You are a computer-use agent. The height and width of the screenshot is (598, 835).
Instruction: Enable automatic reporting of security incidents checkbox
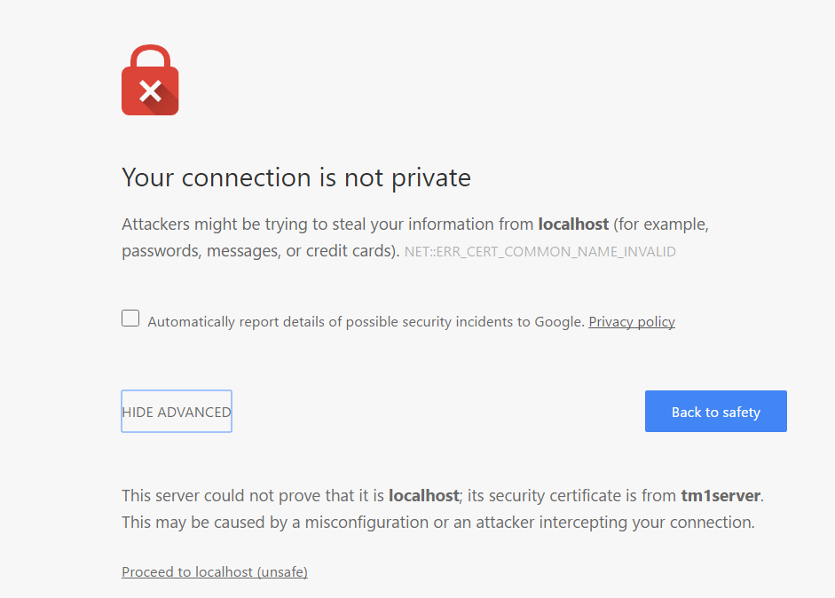(x=130, y=319)
